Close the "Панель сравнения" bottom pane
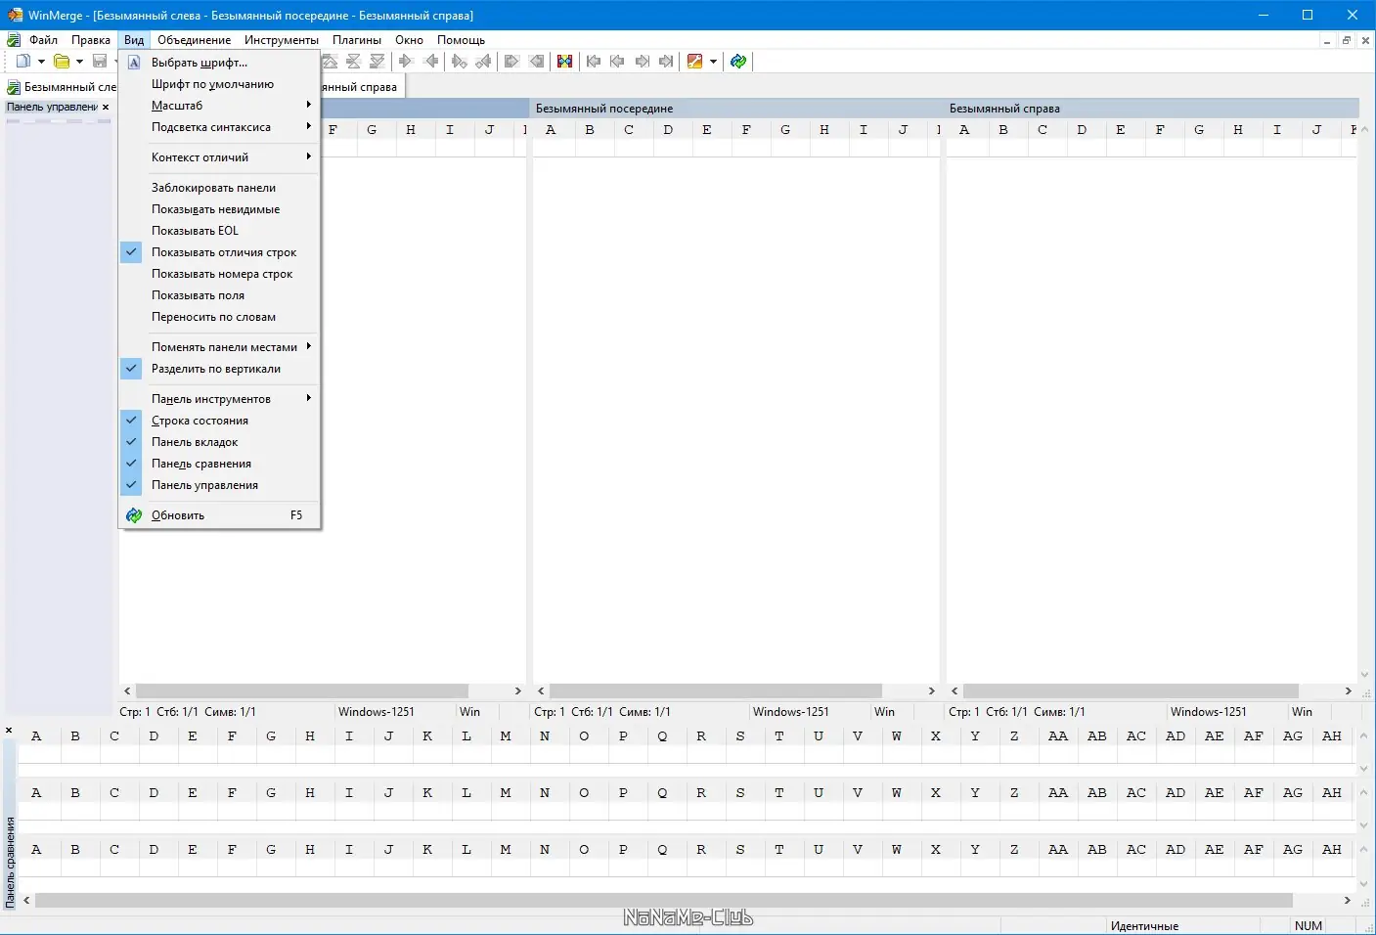 9,731
